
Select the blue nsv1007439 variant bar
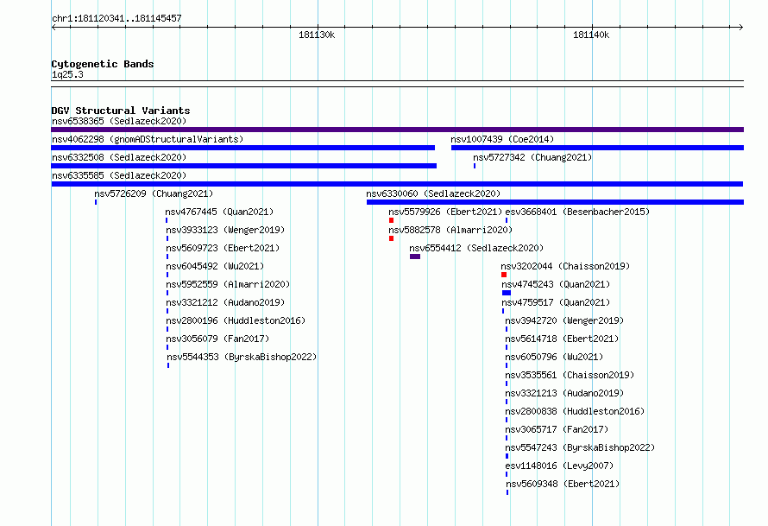point(597,148)
